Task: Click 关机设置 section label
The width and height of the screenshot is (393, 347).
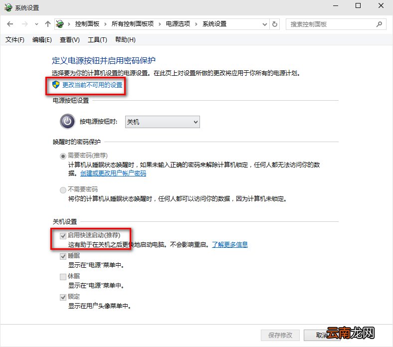Action: (65, 222)
